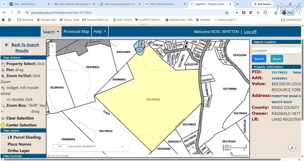The width and height of the screenshot is (304, 161).
Task: Click the blue Search location button
Action: click(259, 59)
